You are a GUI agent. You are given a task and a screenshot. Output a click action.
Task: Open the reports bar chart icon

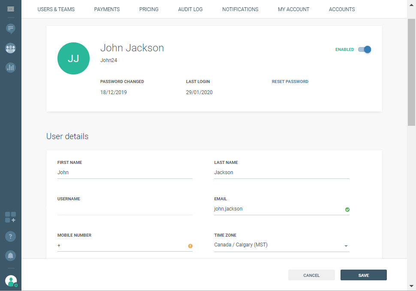[x=11, y=67]
